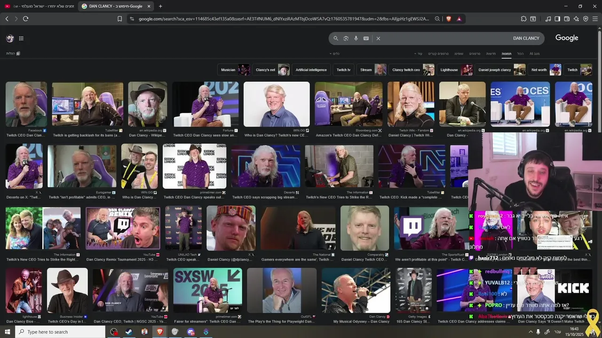Filter images by Lighthouse chip

point(455,70)
